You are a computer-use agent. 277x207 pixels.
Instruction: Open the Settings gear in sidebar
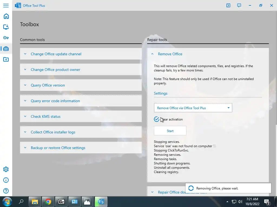tap(6, 169)
